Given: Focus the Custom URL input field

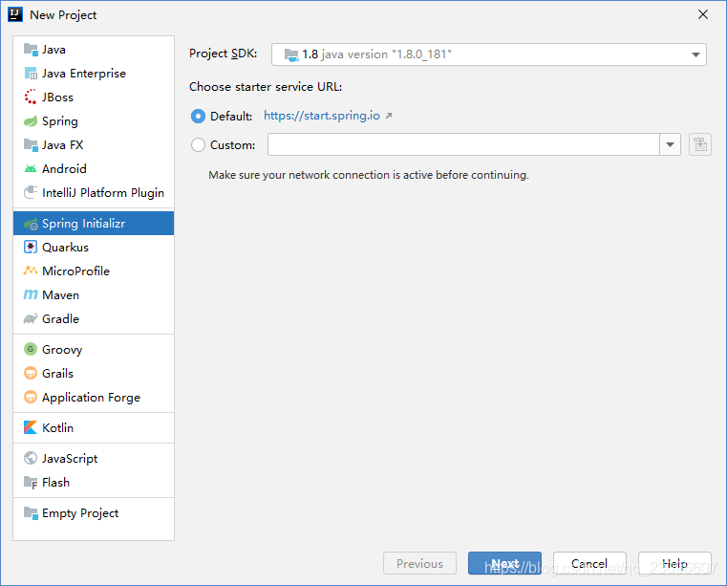Looking at the screenshot, I should tap(463, 144).
